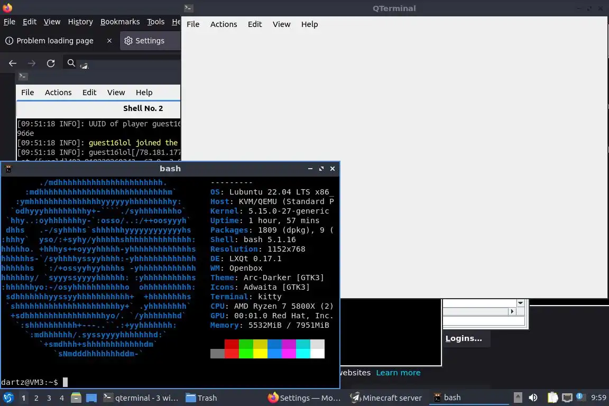The height and width of the screenshot is (406, 609).
Task: Maximize the bash window
Action: point(321,169)
